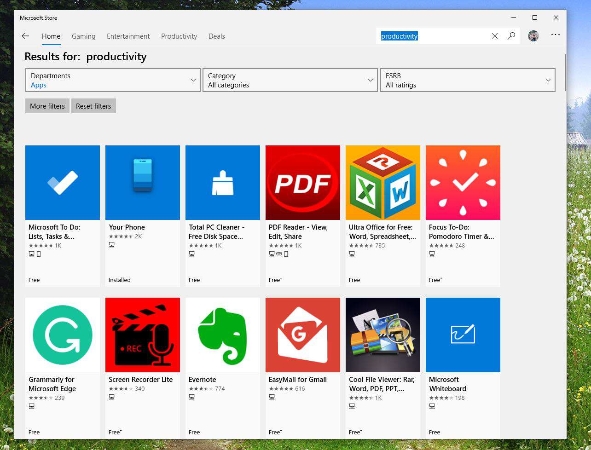Open PDF Reader app icon
The image size is (591, 450).
point(302,183)
